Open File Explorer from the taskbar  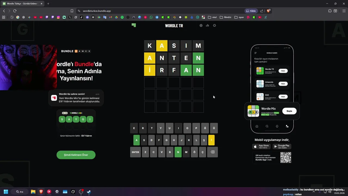tap(33, 192)
